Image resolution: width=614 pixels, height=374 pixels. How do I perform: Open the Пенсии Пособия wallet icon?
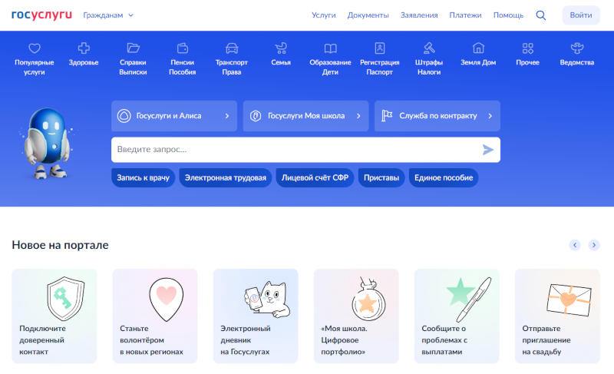coord(183,48)
